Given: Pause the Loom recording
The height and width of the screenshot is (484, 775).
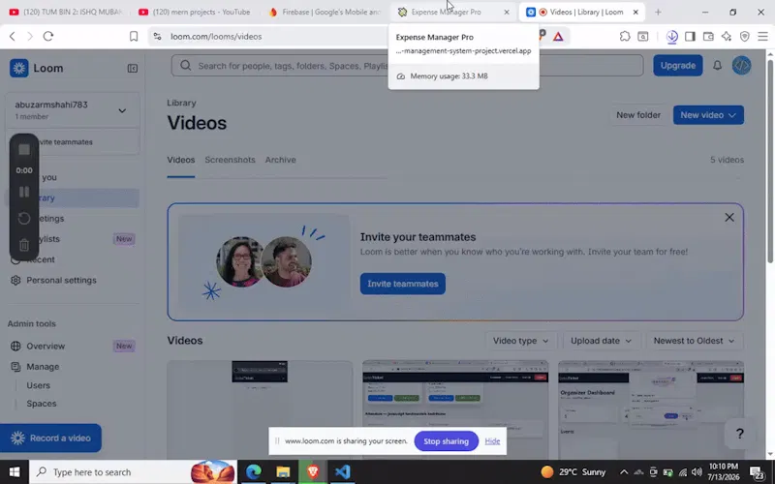Looking at the screenshot, I should [x=23, y=192].
